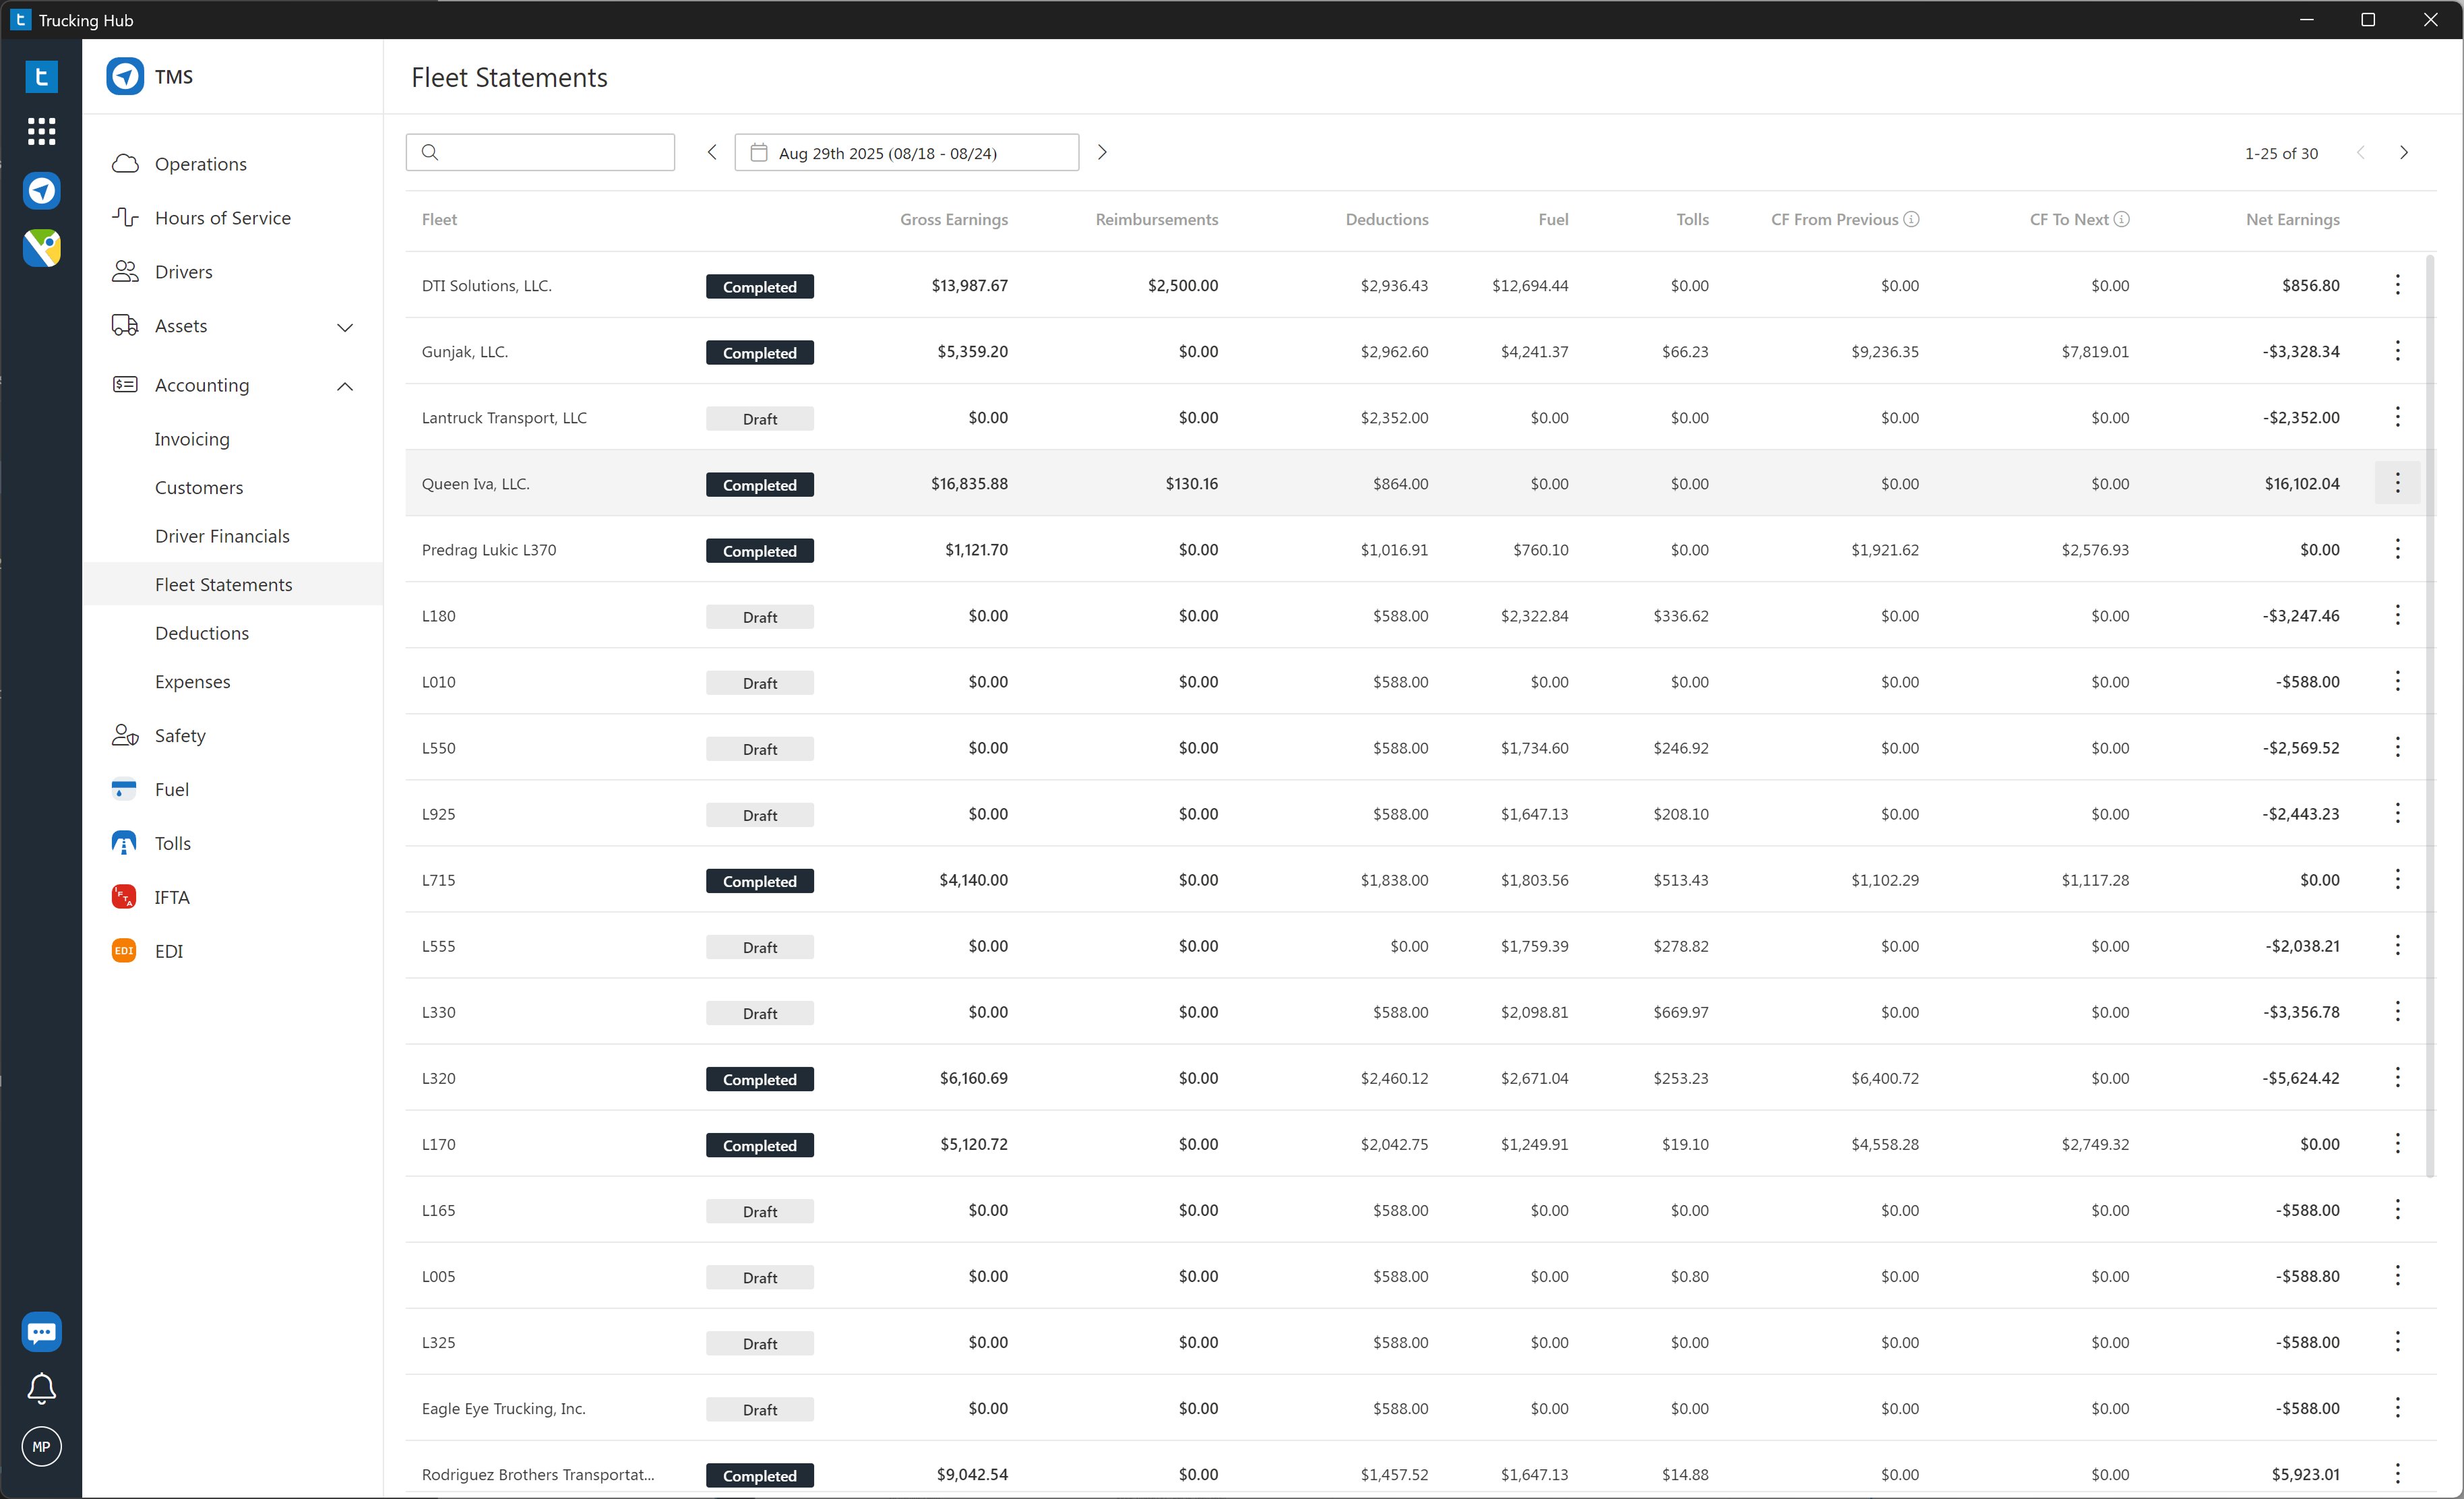Open the maps app icon in left rail
Screen dimensions: 2464x1499
(x=41, y=247)
